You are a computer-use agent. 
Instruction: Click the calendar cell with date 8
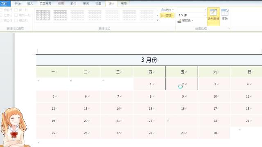(149, 96)
